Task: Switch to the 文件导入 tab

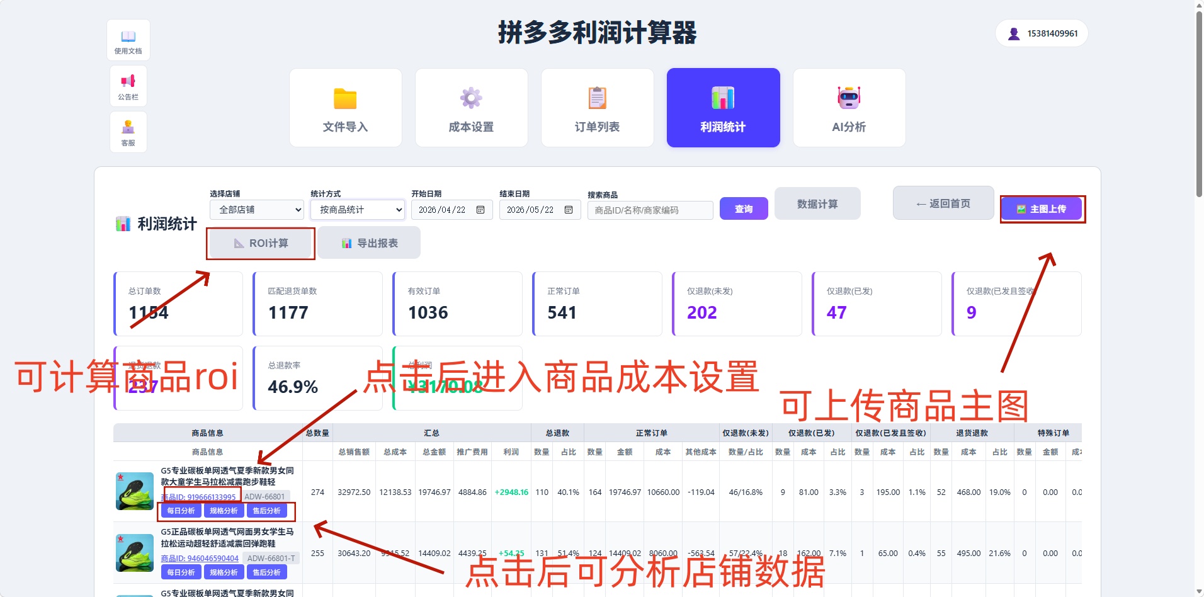Action: point(346,108)
